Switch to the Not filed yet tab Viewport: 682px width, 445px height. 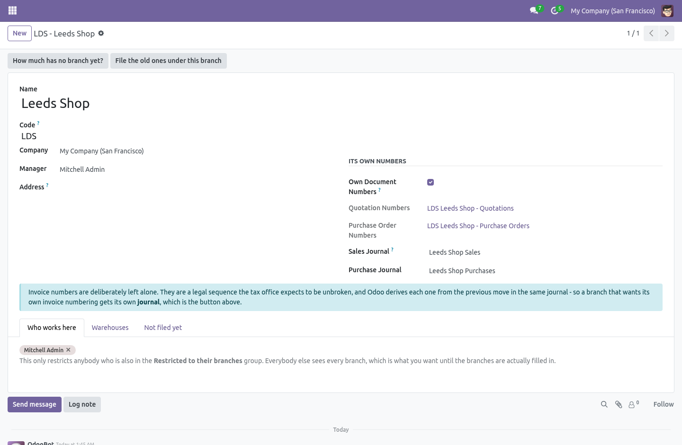coord(163,328)
